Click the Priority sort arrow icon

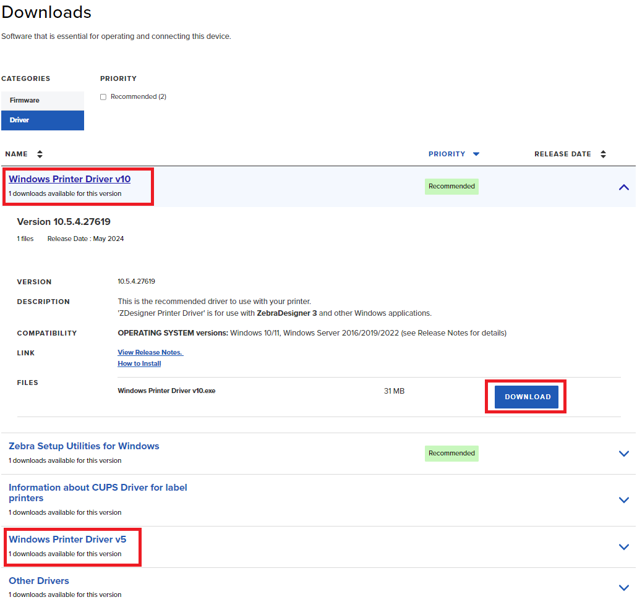476,154
